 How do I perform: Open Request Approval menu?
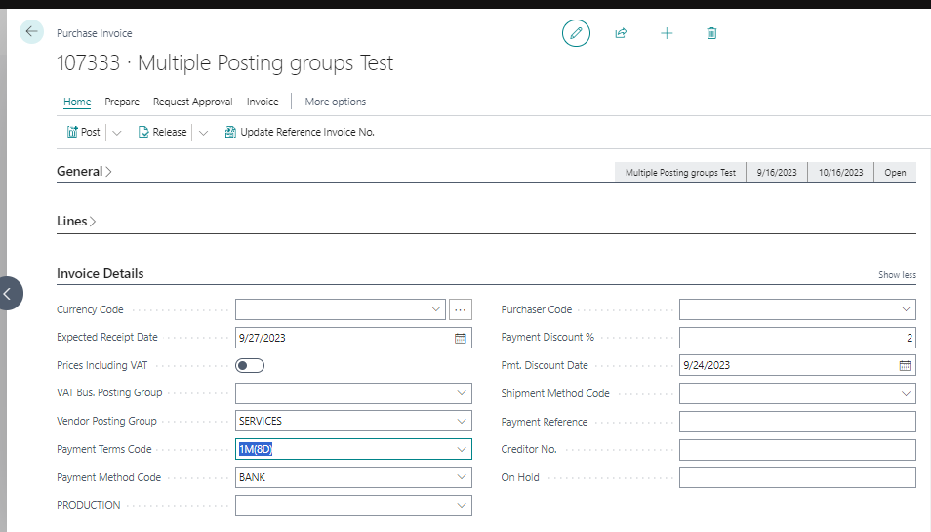pyautogui.click(x=193, y=102)
